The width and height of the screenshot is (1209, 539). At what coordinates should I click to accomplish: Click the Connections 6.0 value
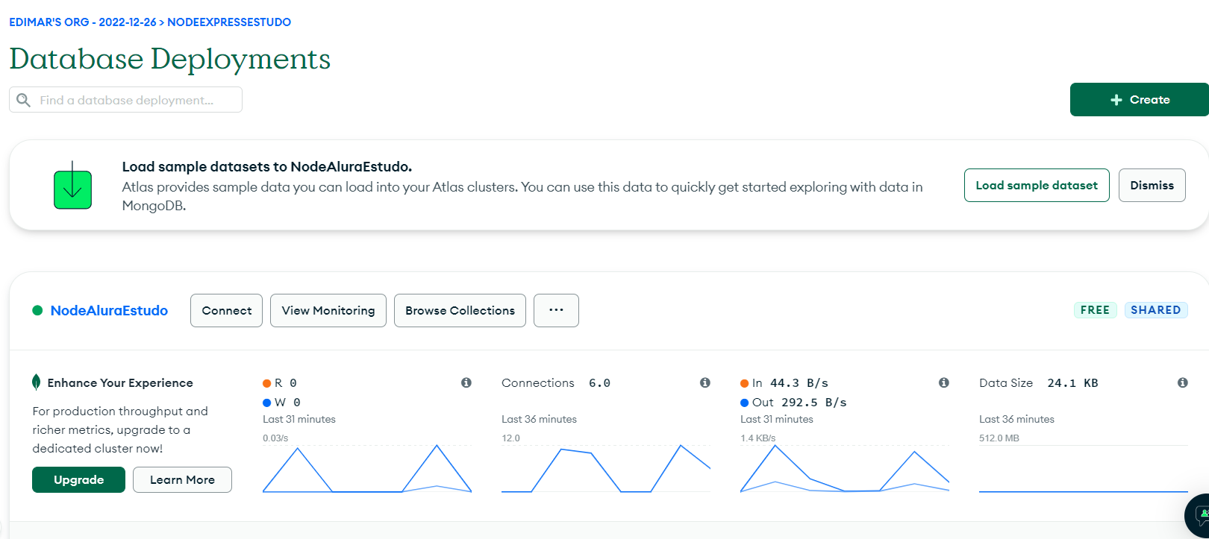(599, 383)
